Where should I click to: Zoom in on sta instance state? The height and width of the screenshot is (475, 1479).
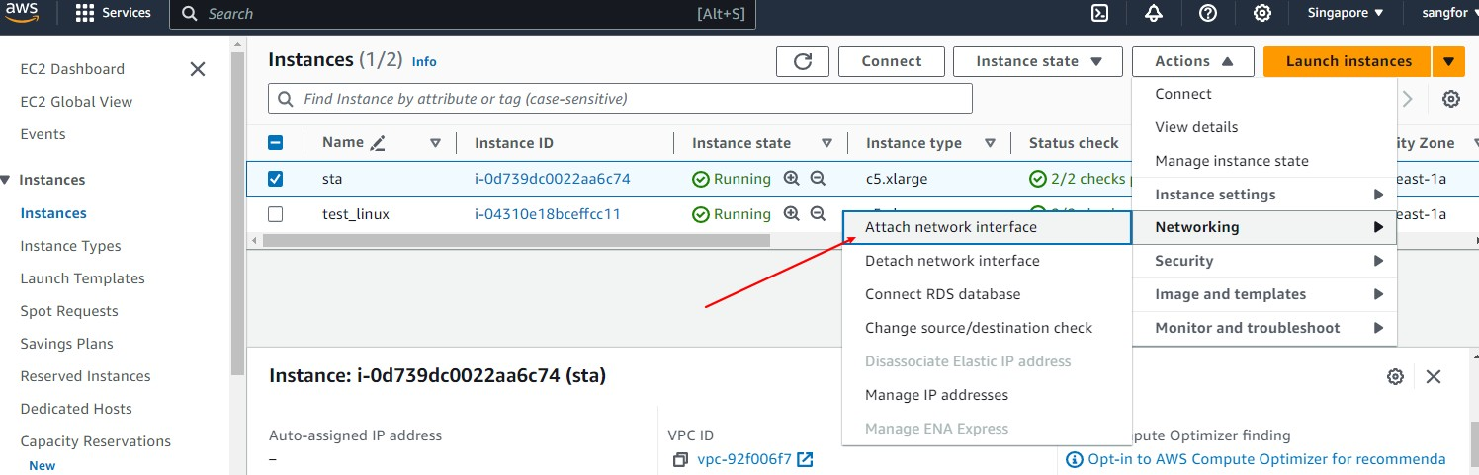click(x=791, y=179)
